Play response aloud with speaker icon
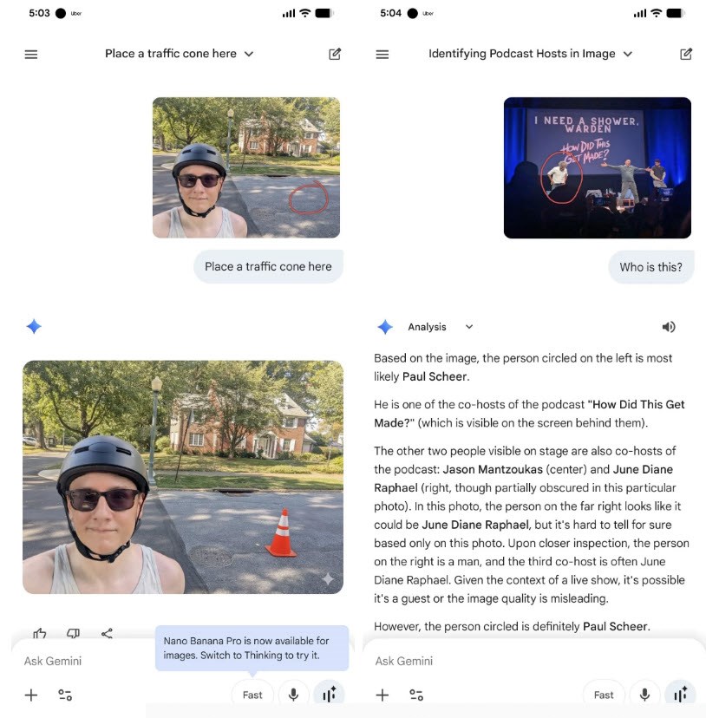 coord(669,327)
